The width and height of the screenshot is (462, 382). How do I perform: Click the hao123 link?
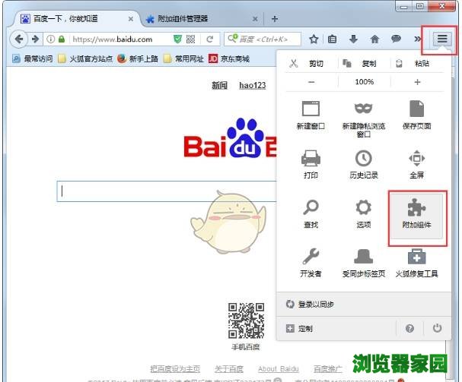(x=252, y=85)
